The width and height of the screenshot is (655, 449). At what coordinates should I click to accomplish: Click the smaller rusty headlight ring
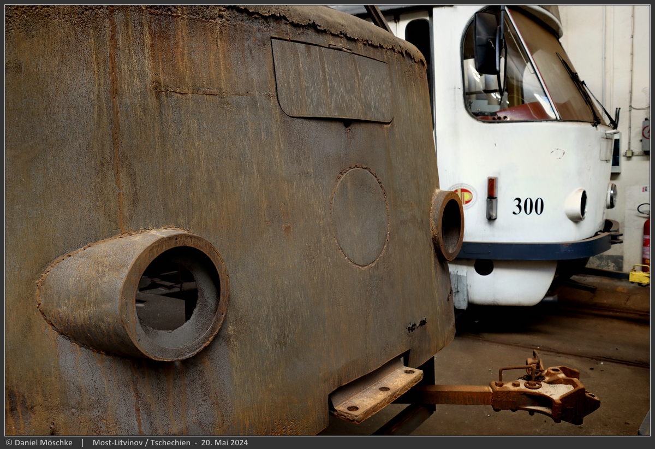(449, 225)
